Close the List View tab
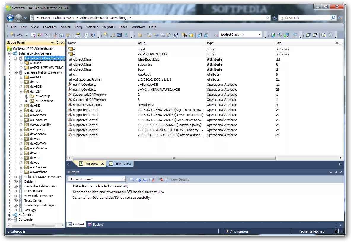Screen dimensions: 352x242 (x=103, y=164)
